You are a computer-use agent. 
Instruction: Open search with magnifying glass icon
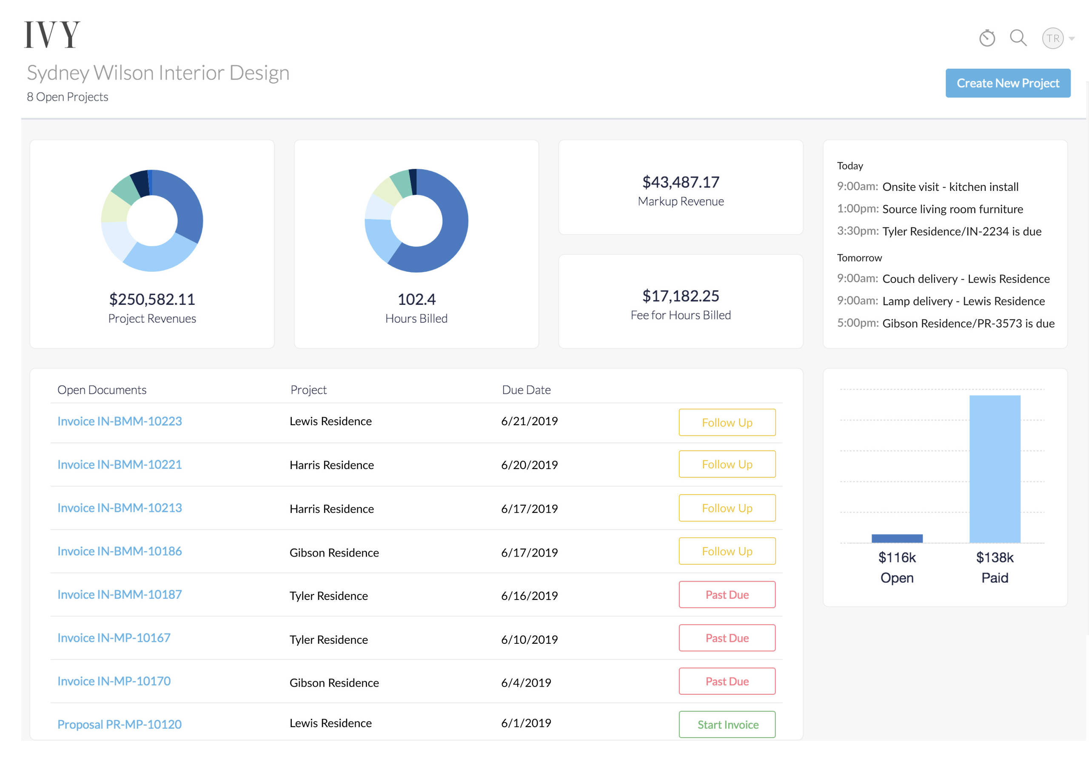(x=1018, y=38)
